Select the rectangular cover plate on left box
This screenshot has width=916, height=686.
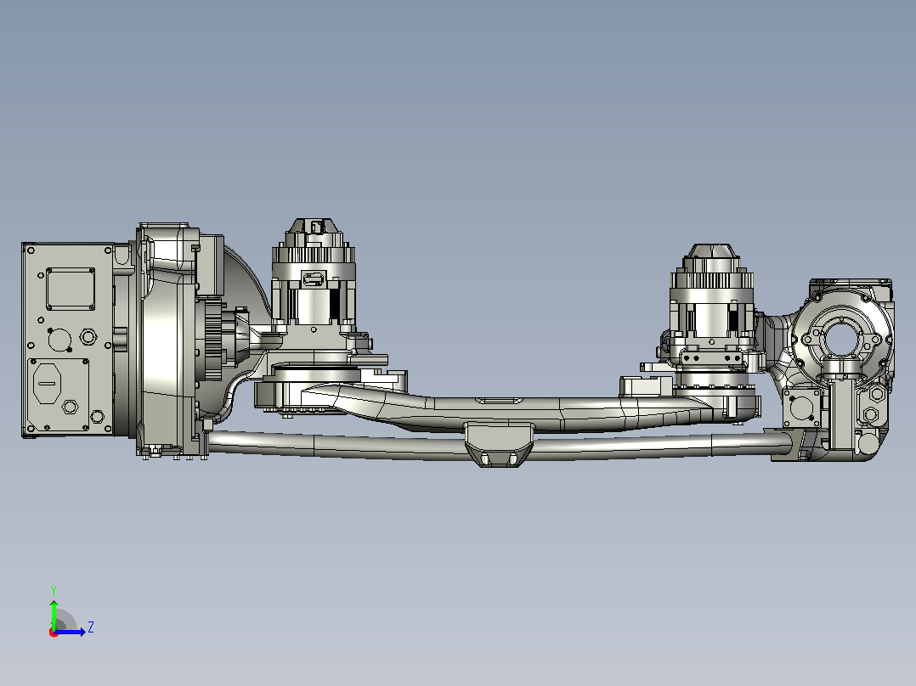point(71,289)
